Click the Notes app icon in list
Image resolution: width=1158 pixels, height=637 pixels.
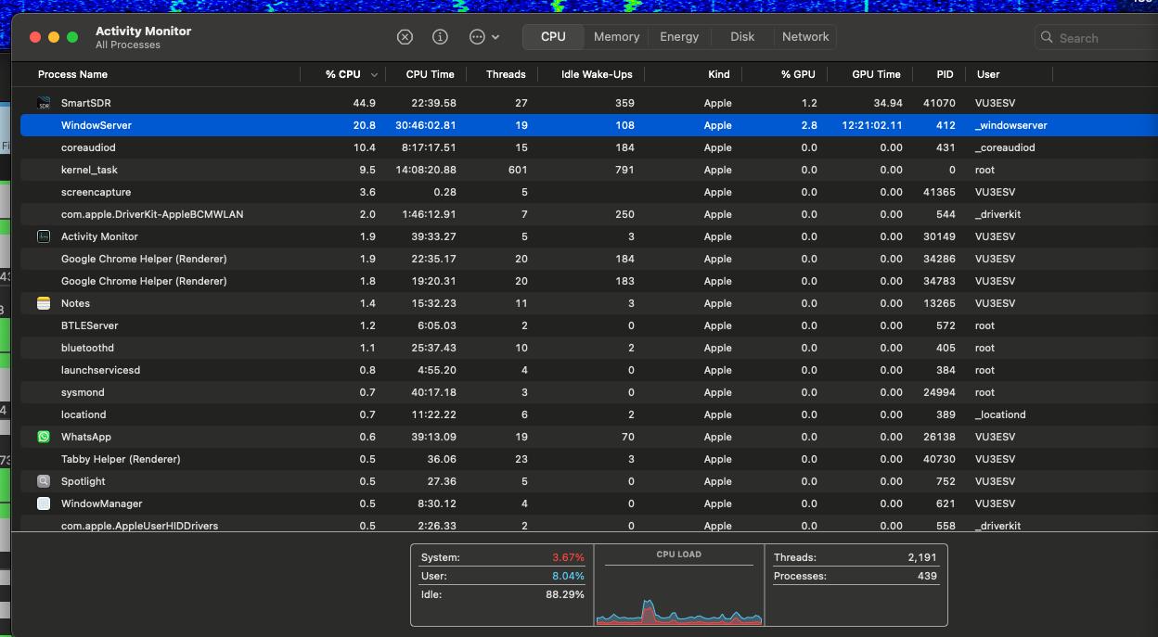pos(44,303)
